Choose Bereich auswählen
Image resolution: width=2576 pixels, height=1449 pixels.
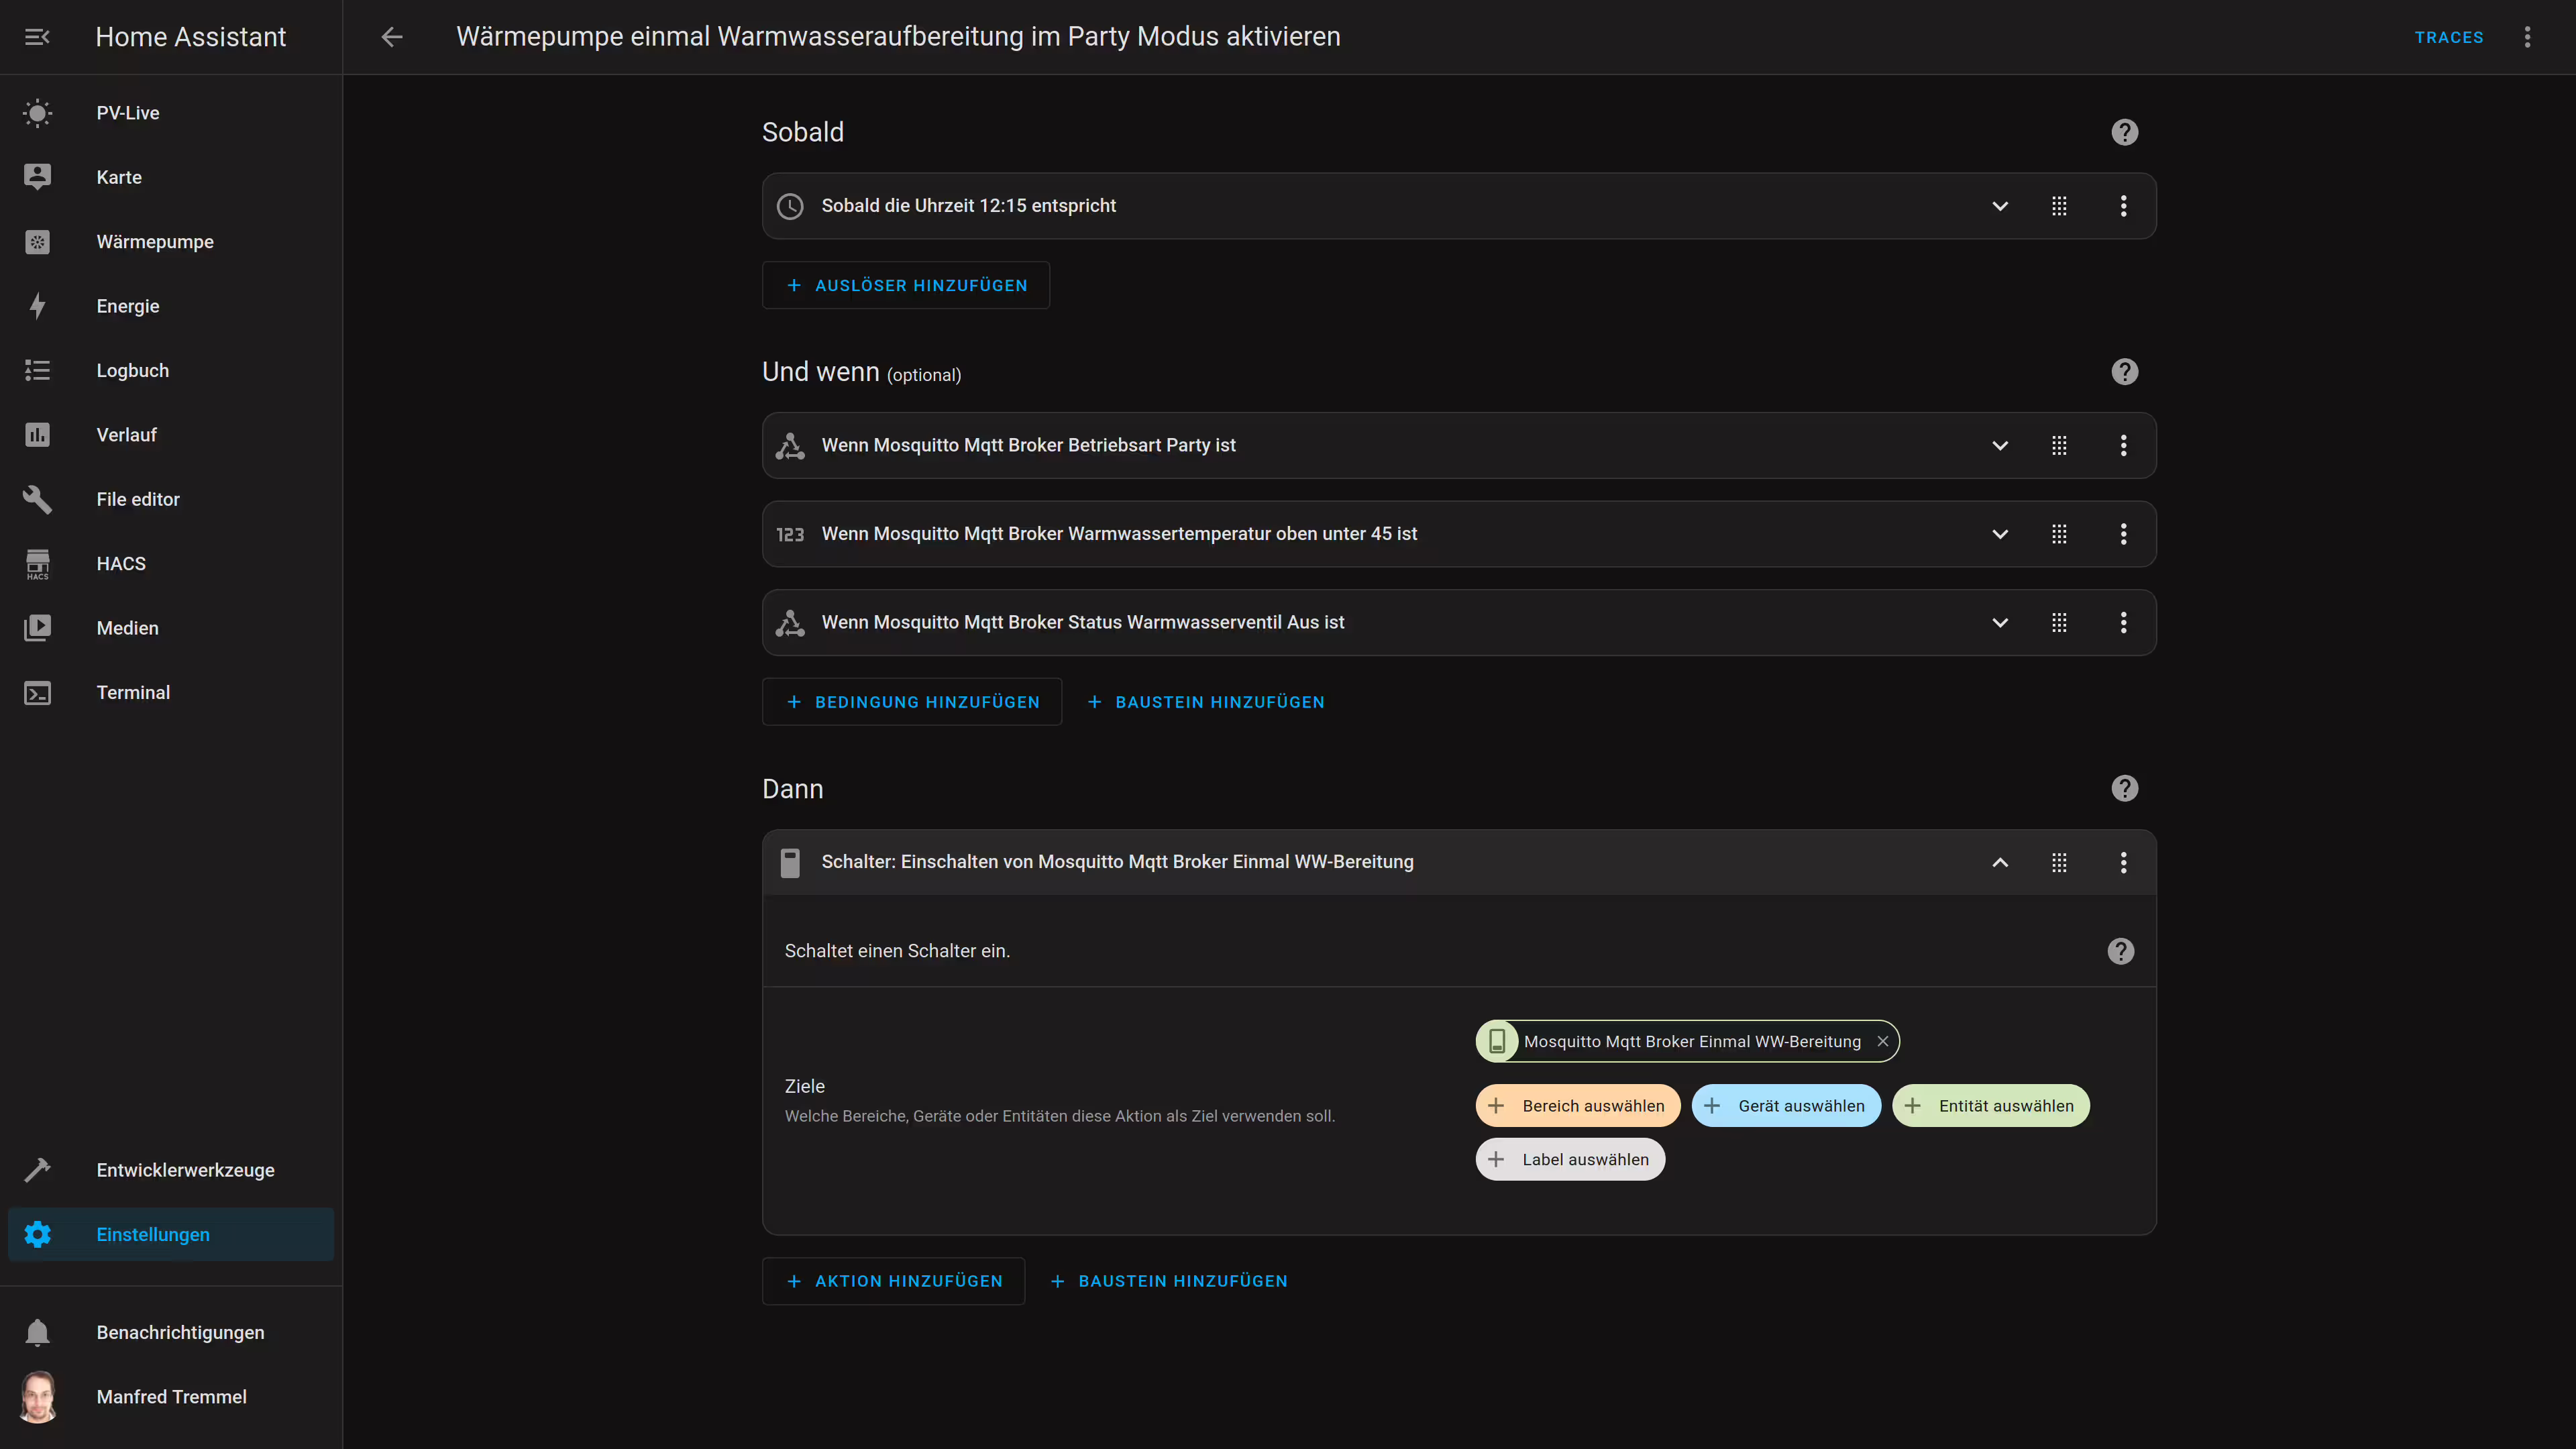pyautogui.click(x=1578, y=1106)
